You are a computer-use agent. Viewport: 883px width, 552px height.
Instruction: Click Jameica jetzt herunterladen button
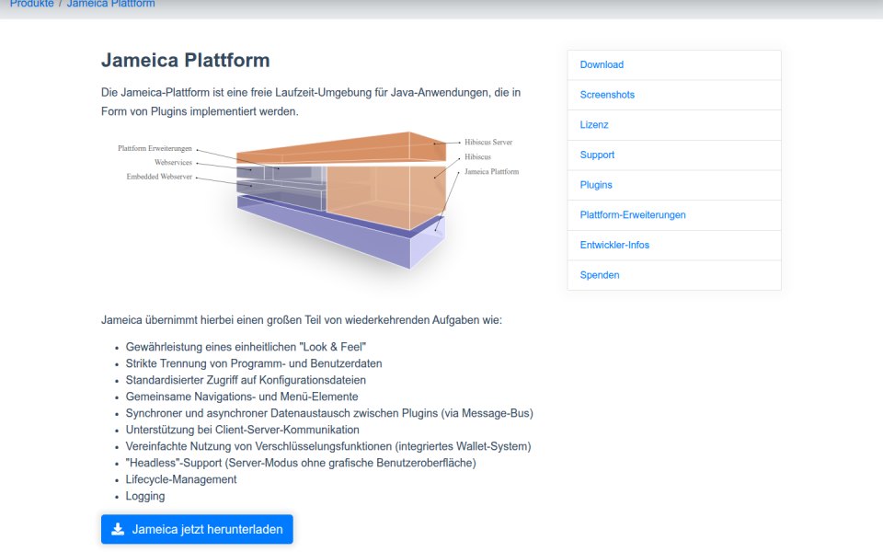tap(197, 529)
